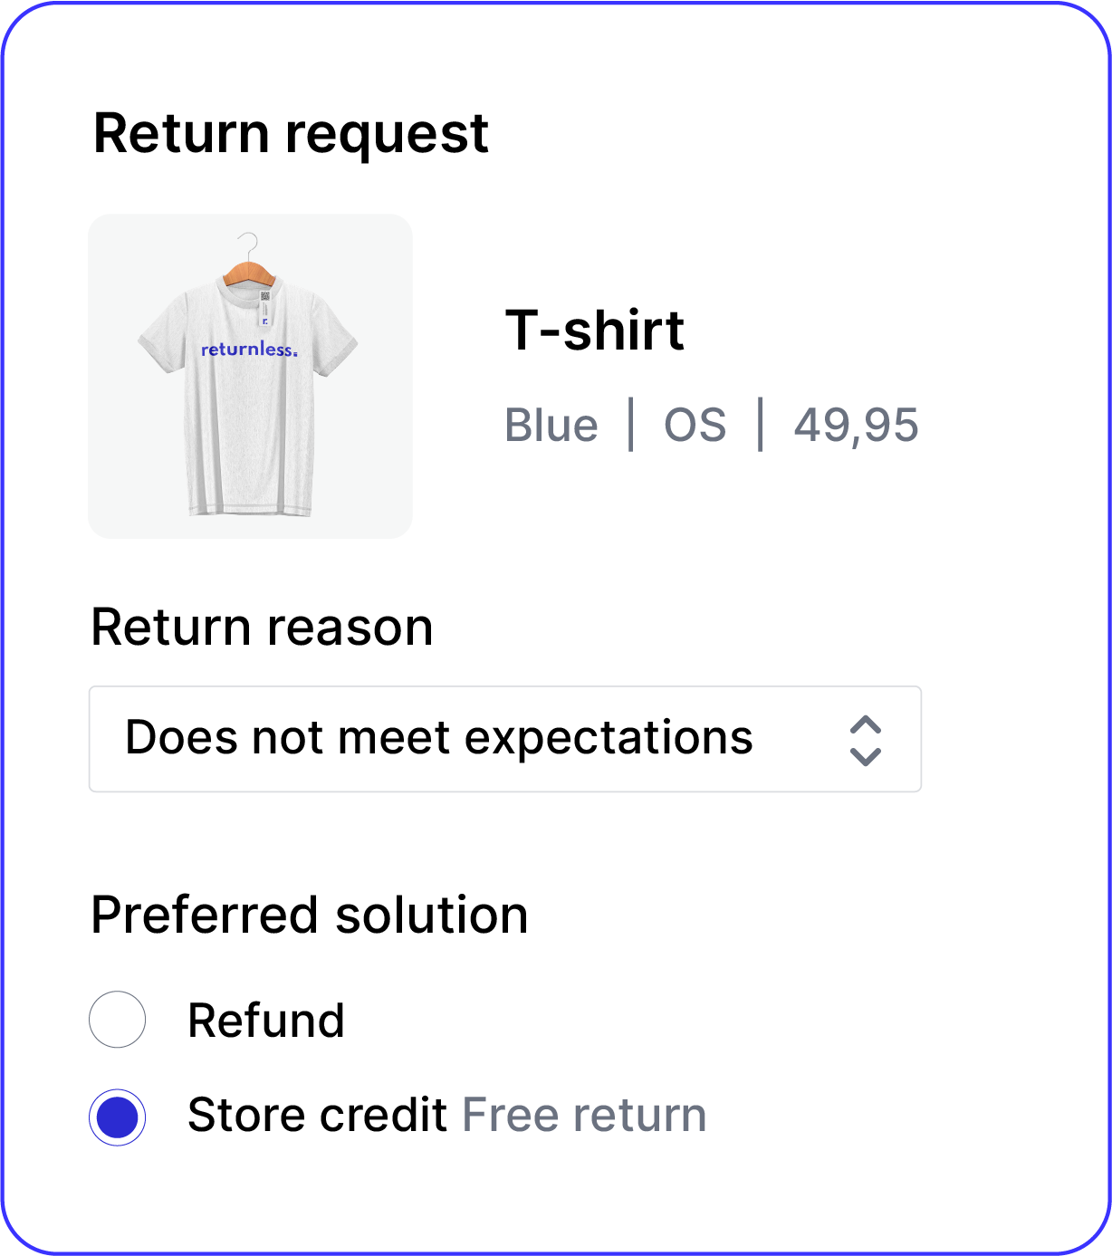Click "Does not meet expectations" selected value
This screenshot has width=1112, height=1256.
439,738
